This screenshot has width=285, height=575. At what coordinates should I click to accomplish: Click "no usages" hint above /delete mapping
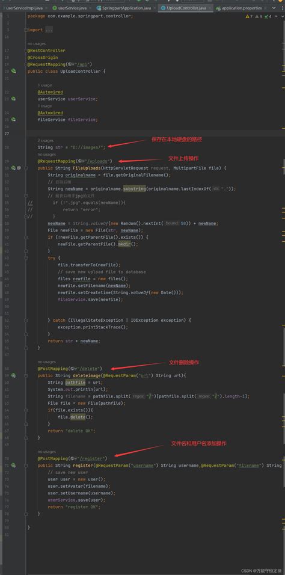tap(46, 361)
